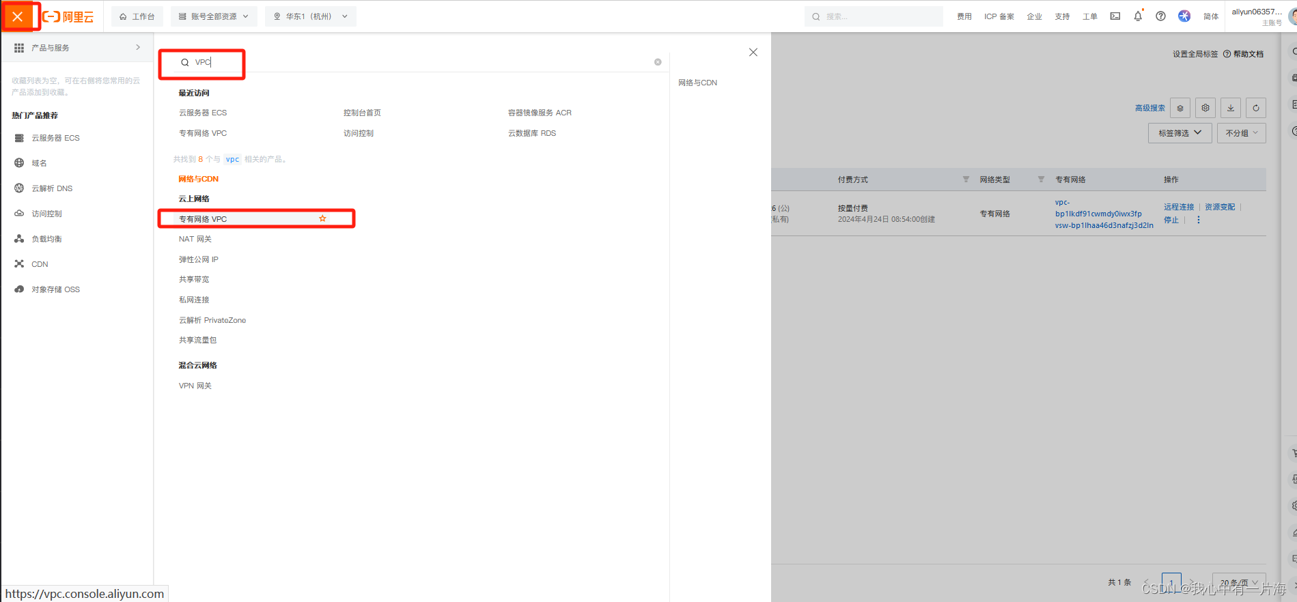Open 私网连接 in search results
Image resolution: width=1297 pixels, height=602 pixels.
click(x=194, y=300)
